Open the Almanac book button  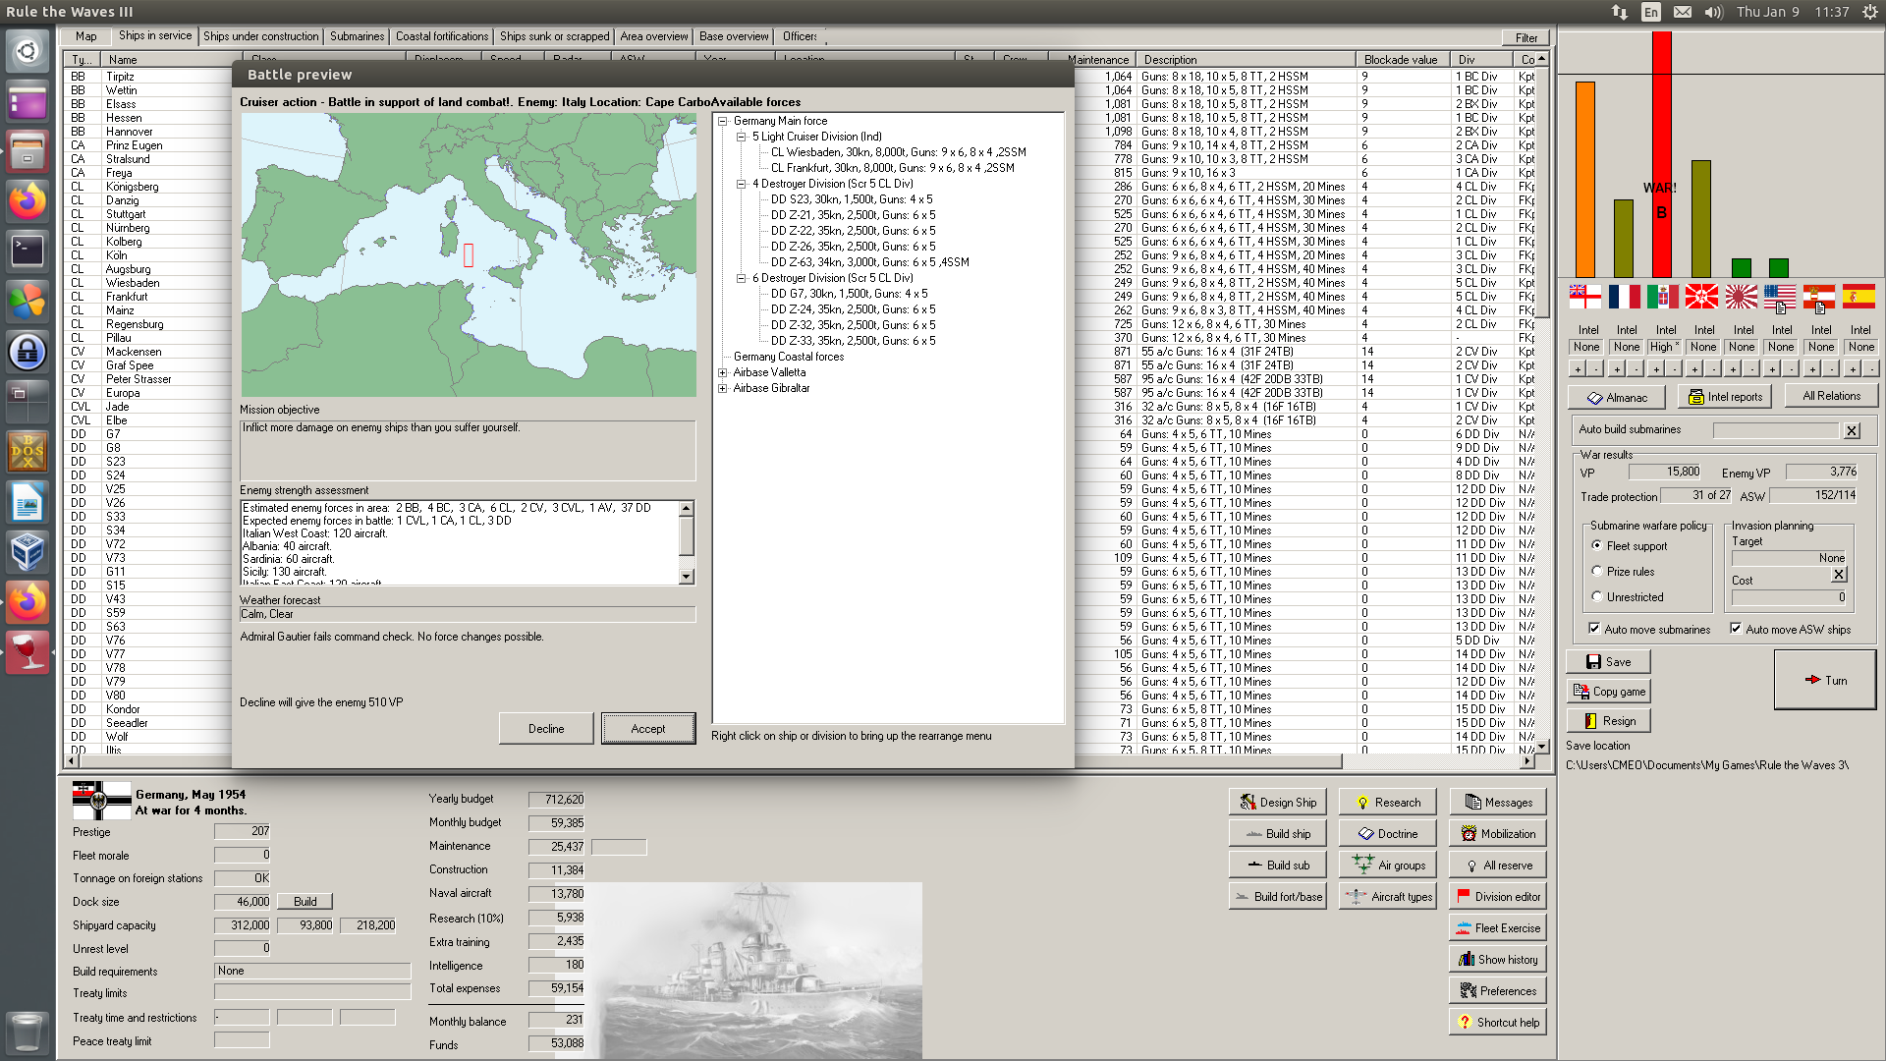[x=1617, y=397]
